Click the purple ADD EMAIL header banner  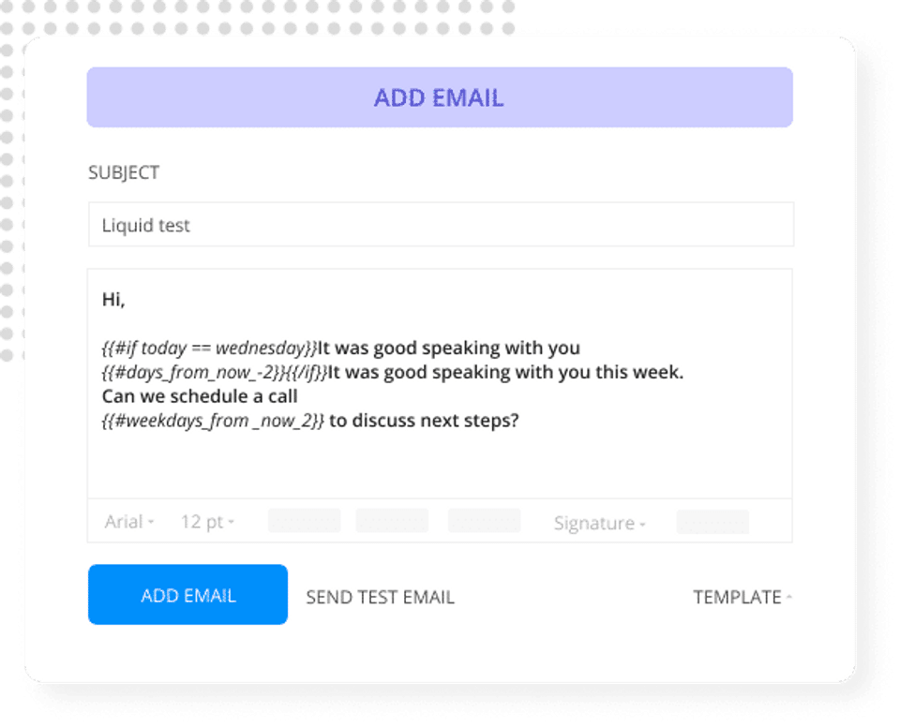440,97
